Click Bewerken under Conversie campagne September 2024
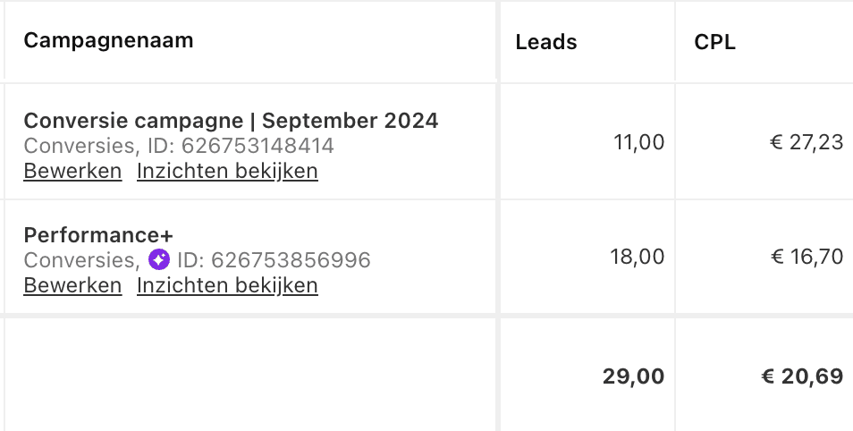The width and height of the screenshot is (853, 431). click(x=72, y=171)
